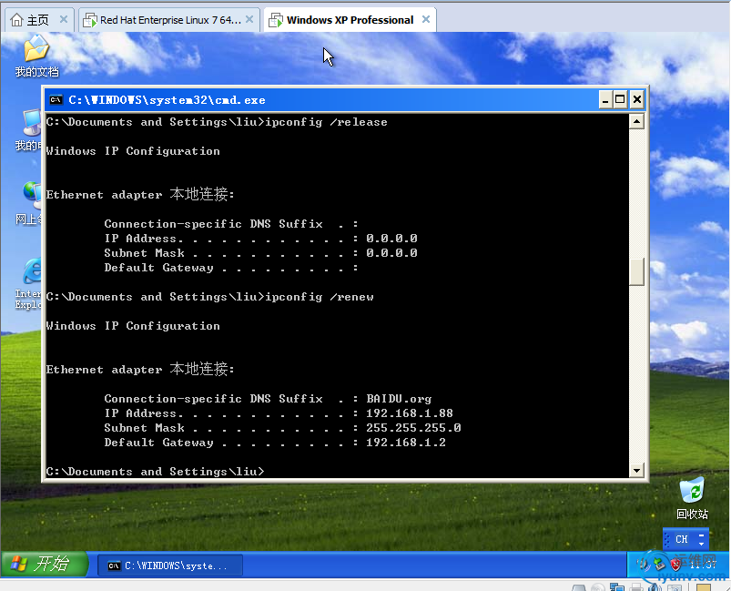Click the Subnet Mask value 255.255.255.0

(413, 428)
